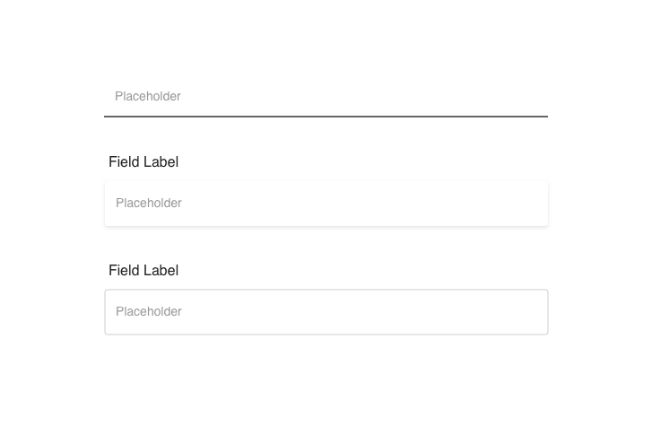Click the right end of the underlined input
The width and height of the screenshot is (652, 443).
point(535,97)
